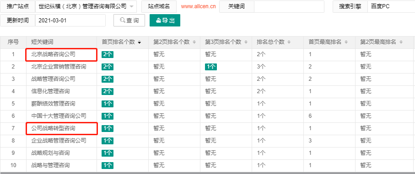Click total count 3个 in row 2
415x174 pixels.
click(261, 67)
